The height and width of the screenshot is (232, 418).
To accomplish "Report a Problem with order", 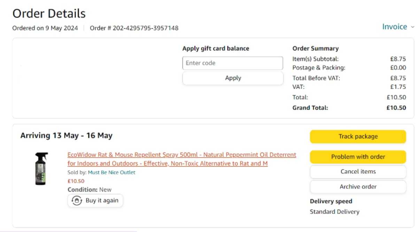I will [x=358, y=157].
